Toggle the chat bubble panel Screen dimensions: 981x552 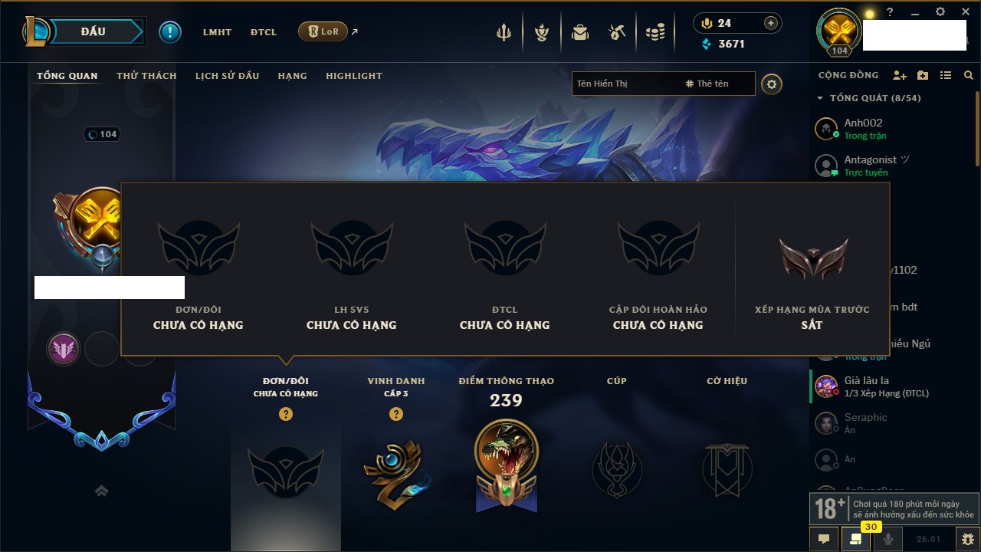tap(824, 539)
